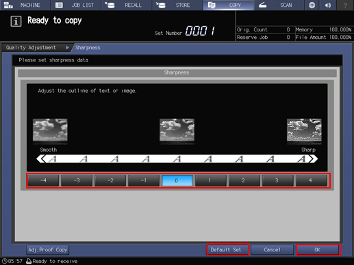The height and width of the screenshot is (265, 354).
Task: Select sharpness level 0
Action: (177, 180)
